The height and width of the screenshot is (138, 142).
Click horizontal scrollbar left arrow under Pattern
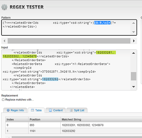(4, 41)
